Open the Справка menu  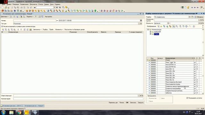57,4
